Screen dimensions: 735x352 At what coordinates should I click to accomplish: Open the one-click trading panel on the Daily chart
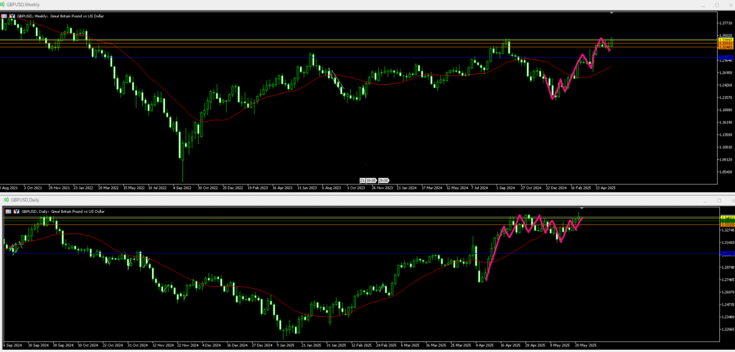point(8,211)
